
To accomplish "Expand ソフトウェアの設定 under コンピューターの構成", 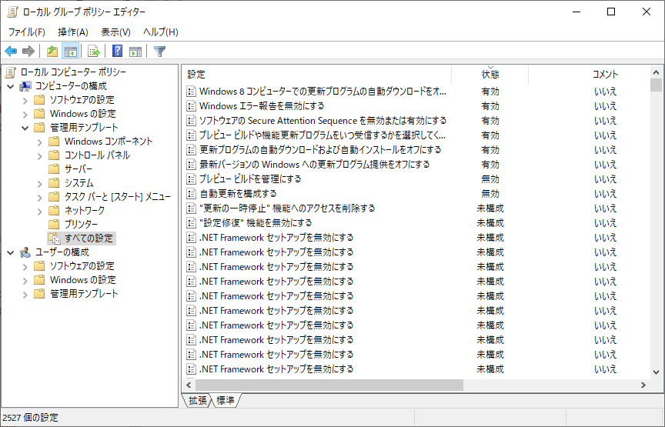I will (25, 101).
